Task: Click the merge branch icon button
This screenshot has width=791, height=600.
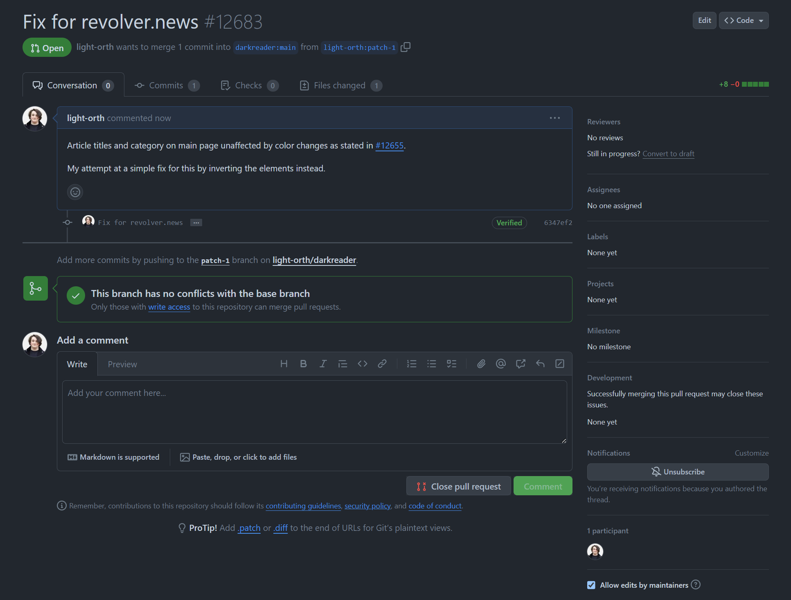Action: pos(35,288)
